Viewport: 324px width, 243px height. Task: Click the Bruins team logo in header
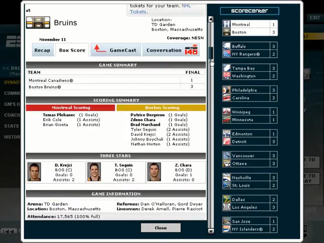pos(38,23)
